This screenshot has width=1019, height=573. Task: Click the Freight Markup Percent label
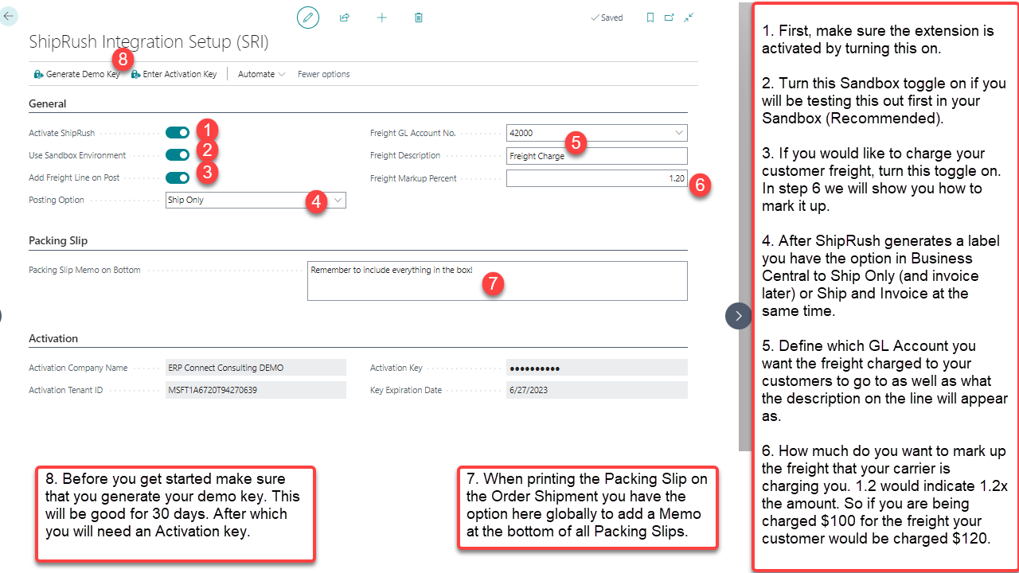[x=413, y=178]
